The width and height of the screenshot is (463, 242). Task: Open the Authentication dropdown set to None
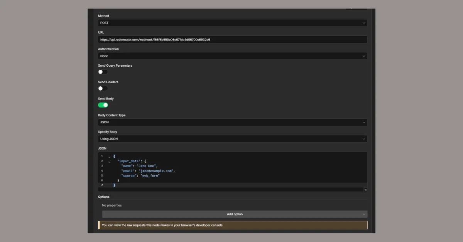232,56
